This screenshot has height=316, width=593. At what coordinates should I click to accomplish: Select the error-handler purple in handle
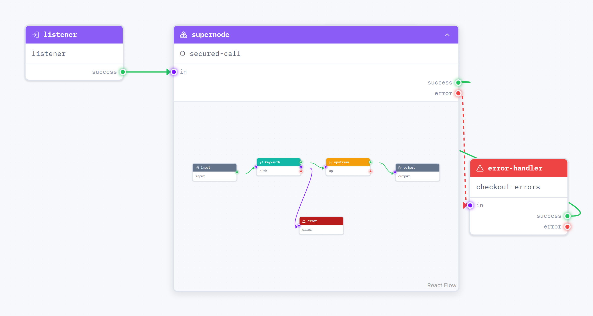coord(470,205)
